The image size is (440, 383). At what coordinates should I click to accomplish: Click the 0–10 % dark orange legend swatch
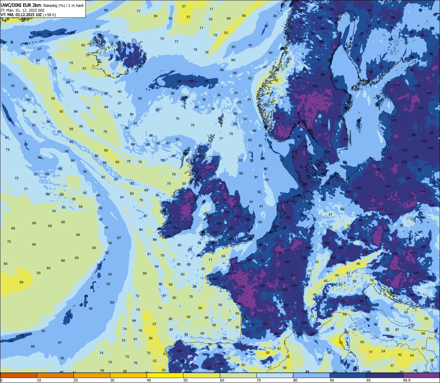(x=19, y=375)
